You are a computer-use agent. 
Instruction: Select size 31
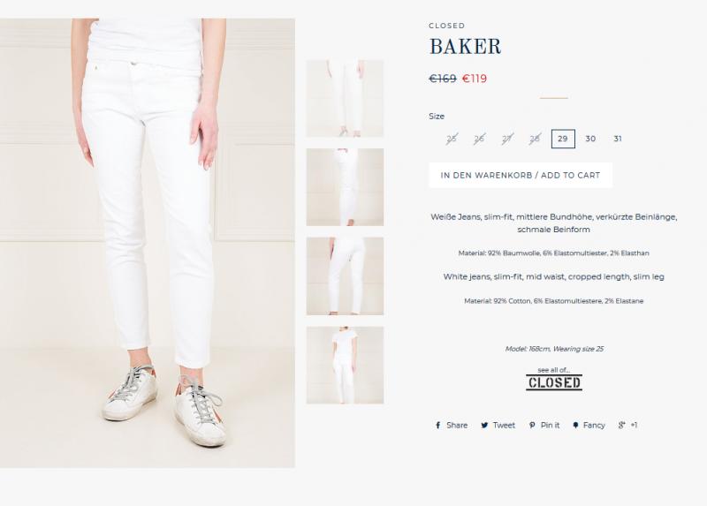[618, 139]
